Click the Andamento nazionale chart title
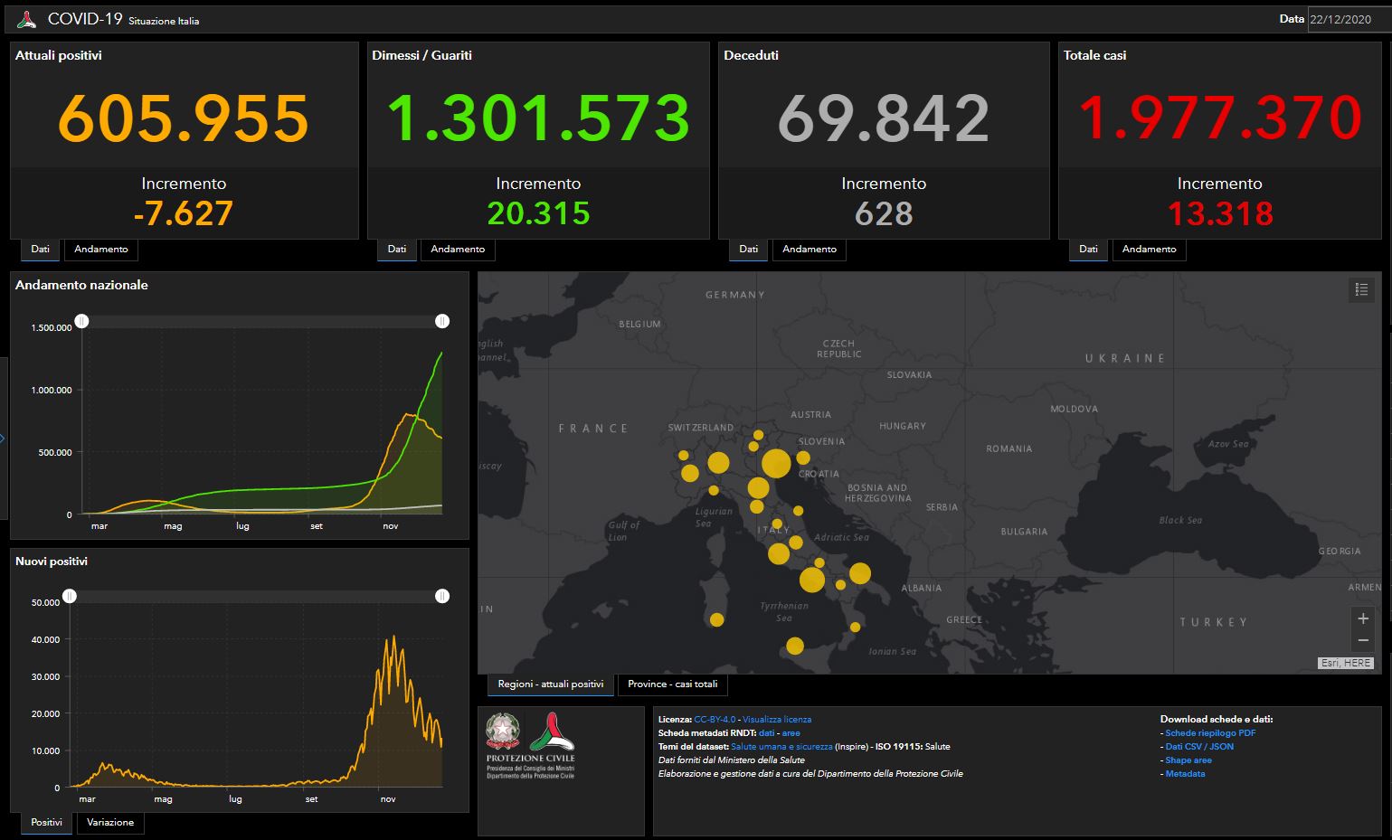Screen dimensions: 1392x840 pos(81,285)
